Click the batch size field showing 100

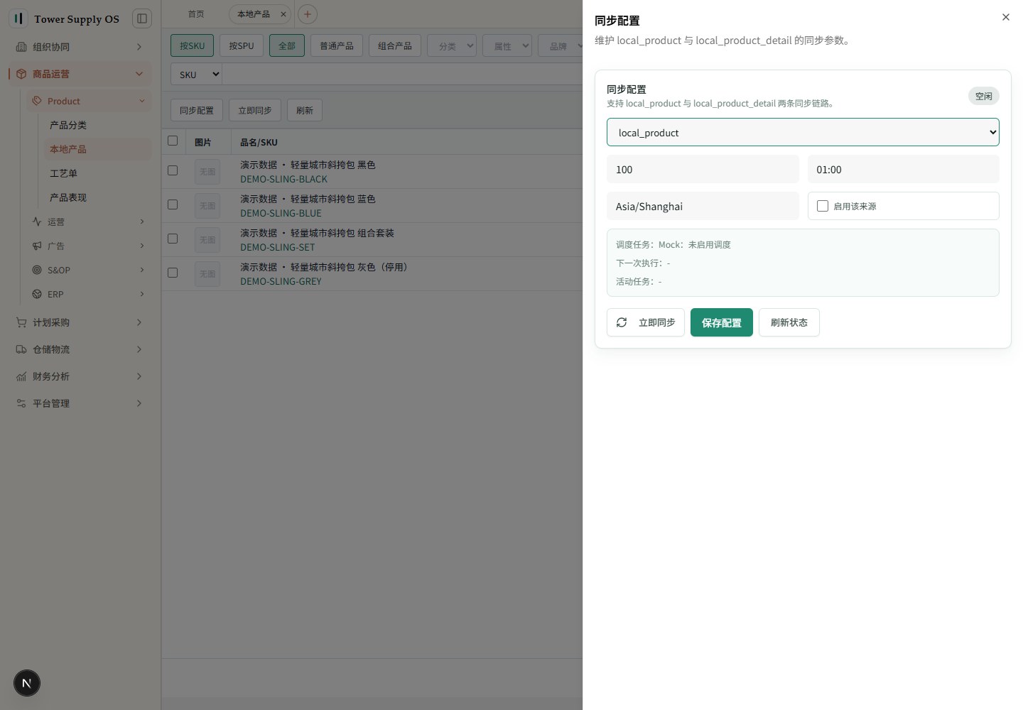pos(703,169)
